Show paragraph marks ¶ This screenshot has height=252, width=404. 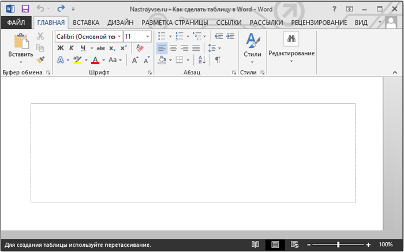[x=218, y=60]
